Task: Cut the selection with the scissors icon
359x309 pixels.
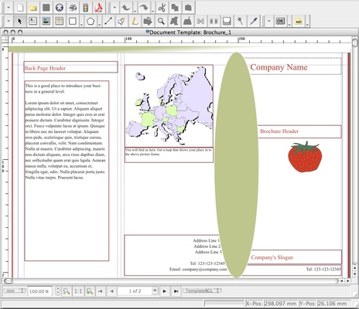Action: [162, 8]
